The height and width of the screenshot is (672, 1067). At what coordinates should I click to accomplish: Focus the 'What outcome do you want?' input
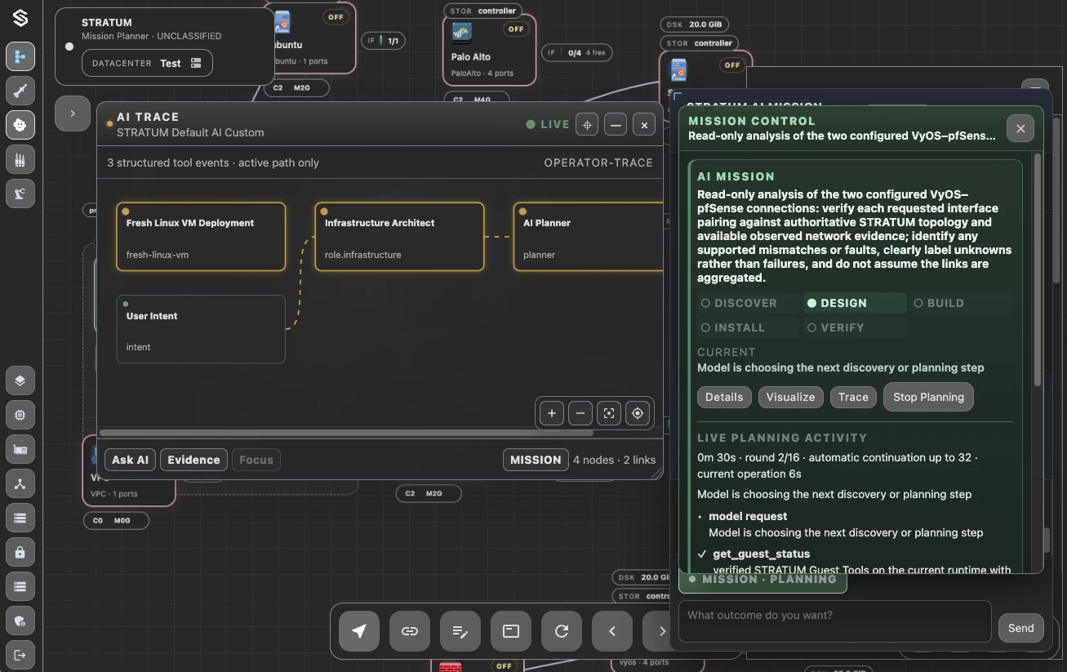coord(835,621)
